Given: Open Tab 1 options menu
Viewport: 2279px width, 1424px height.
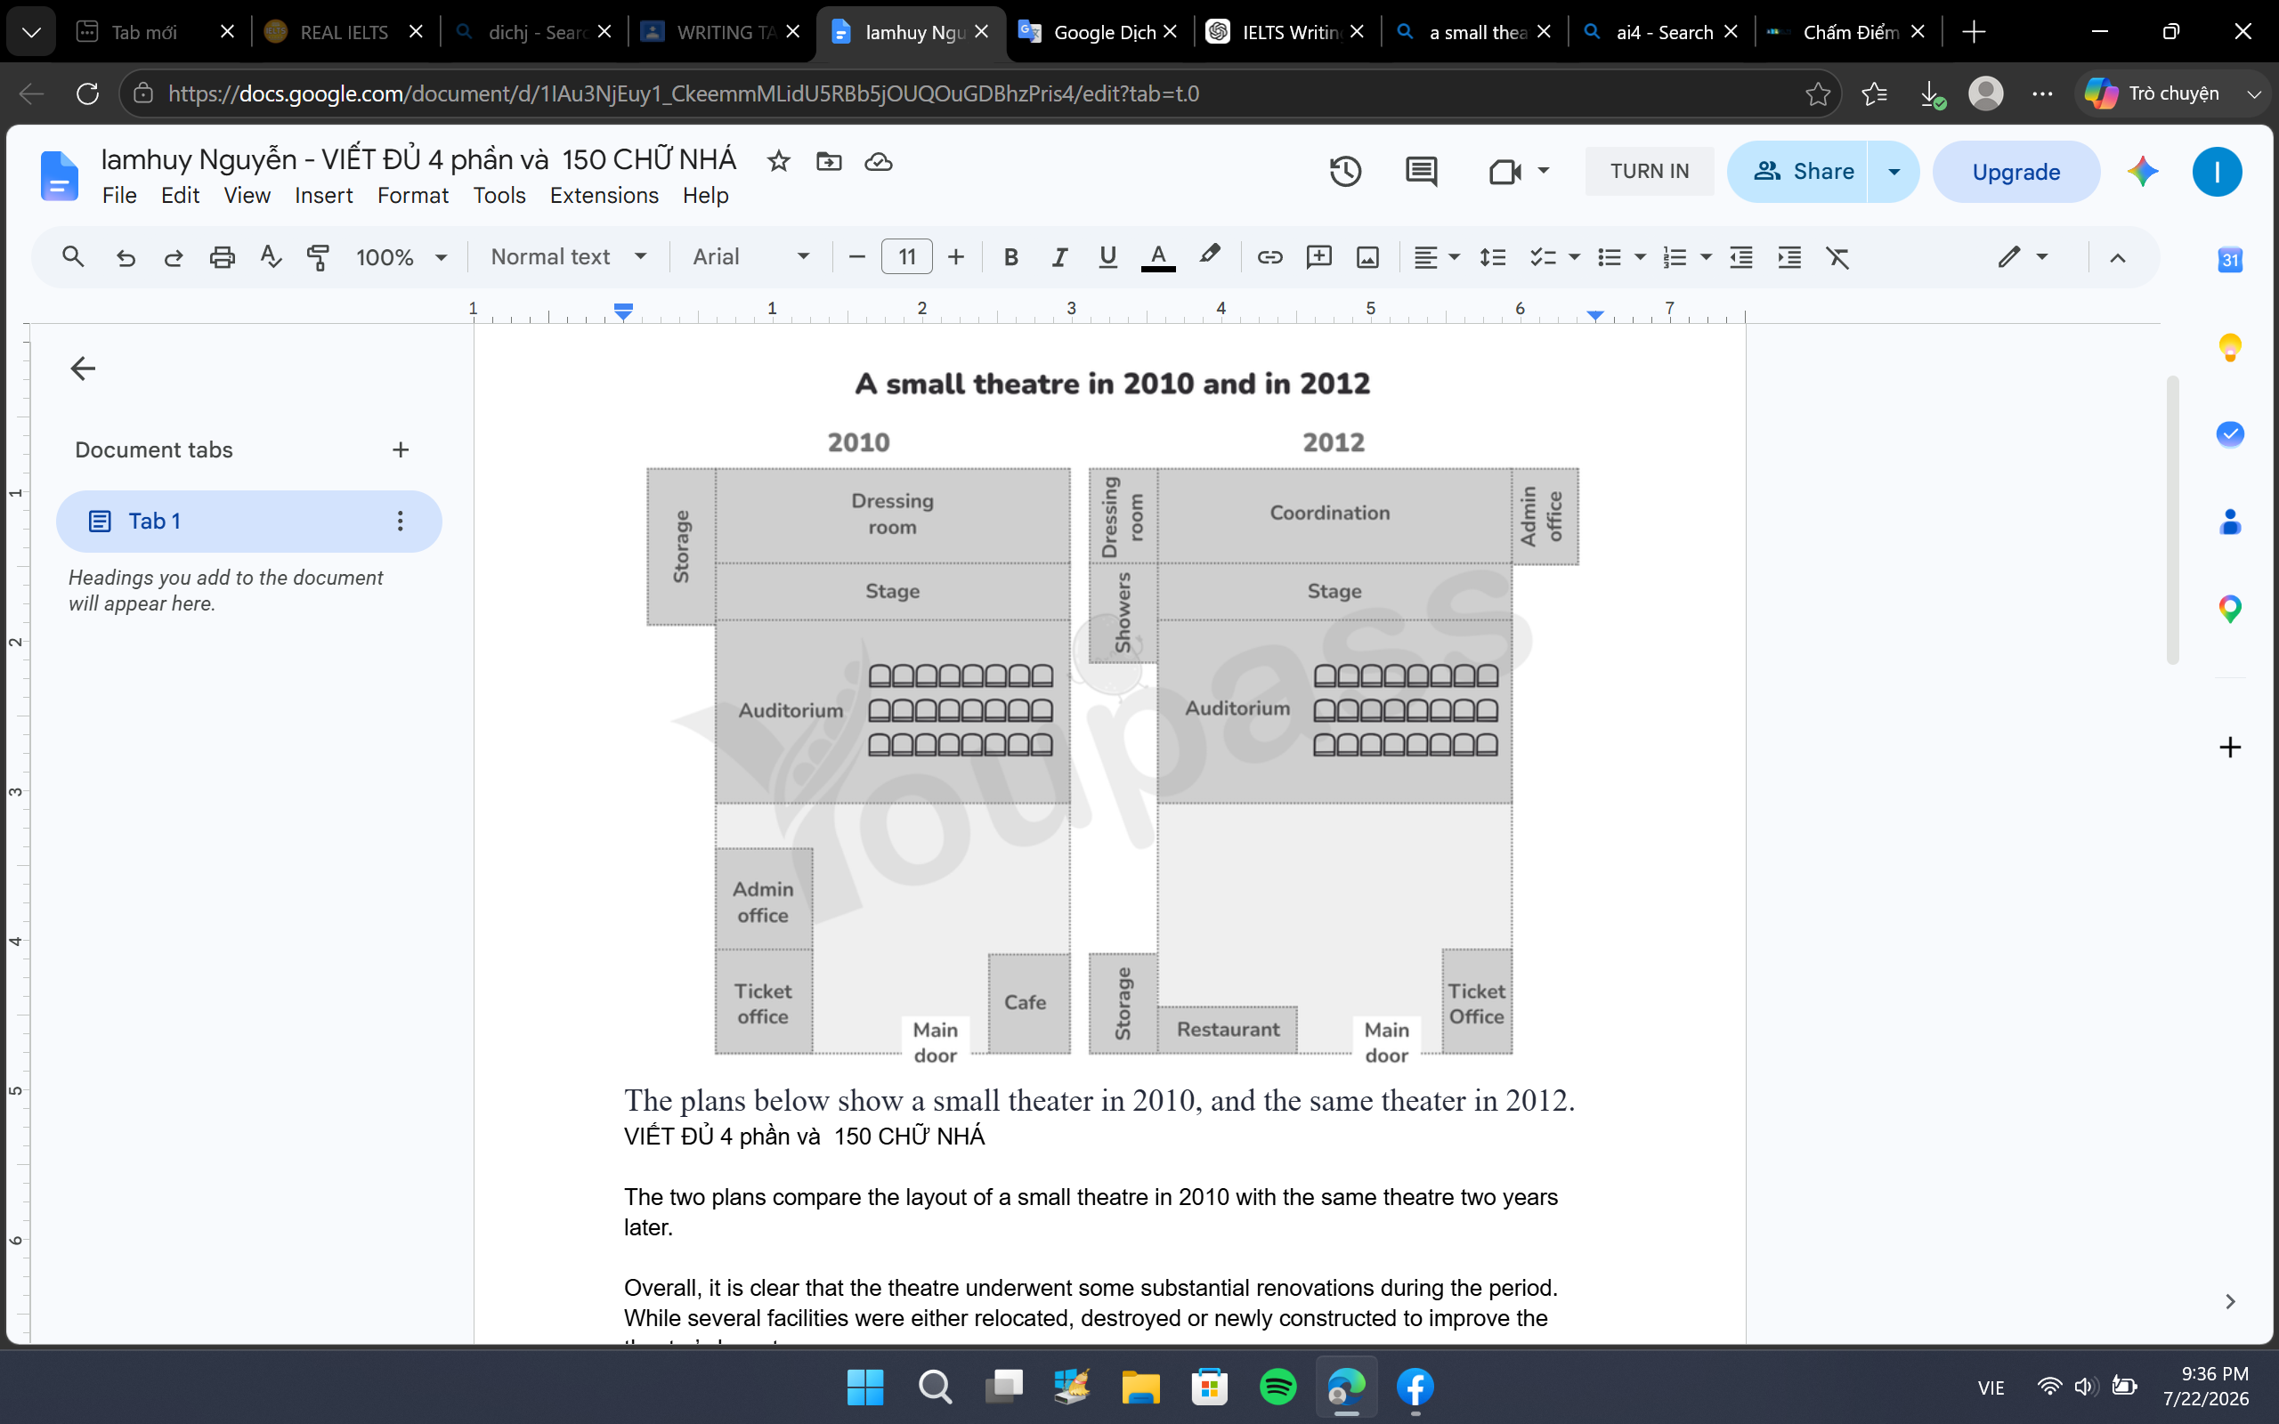Looking at the screenshot, I should [x=401, y=521].
